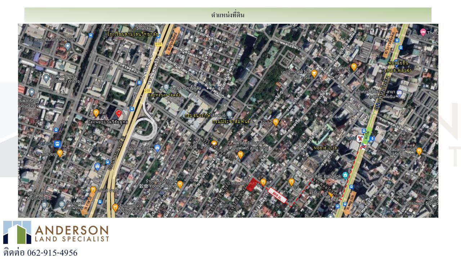Image resolution: width=461 pixels, height=259 pixels.
Task: Click the 2-08 expressway sign
Action: click(147, 90)
